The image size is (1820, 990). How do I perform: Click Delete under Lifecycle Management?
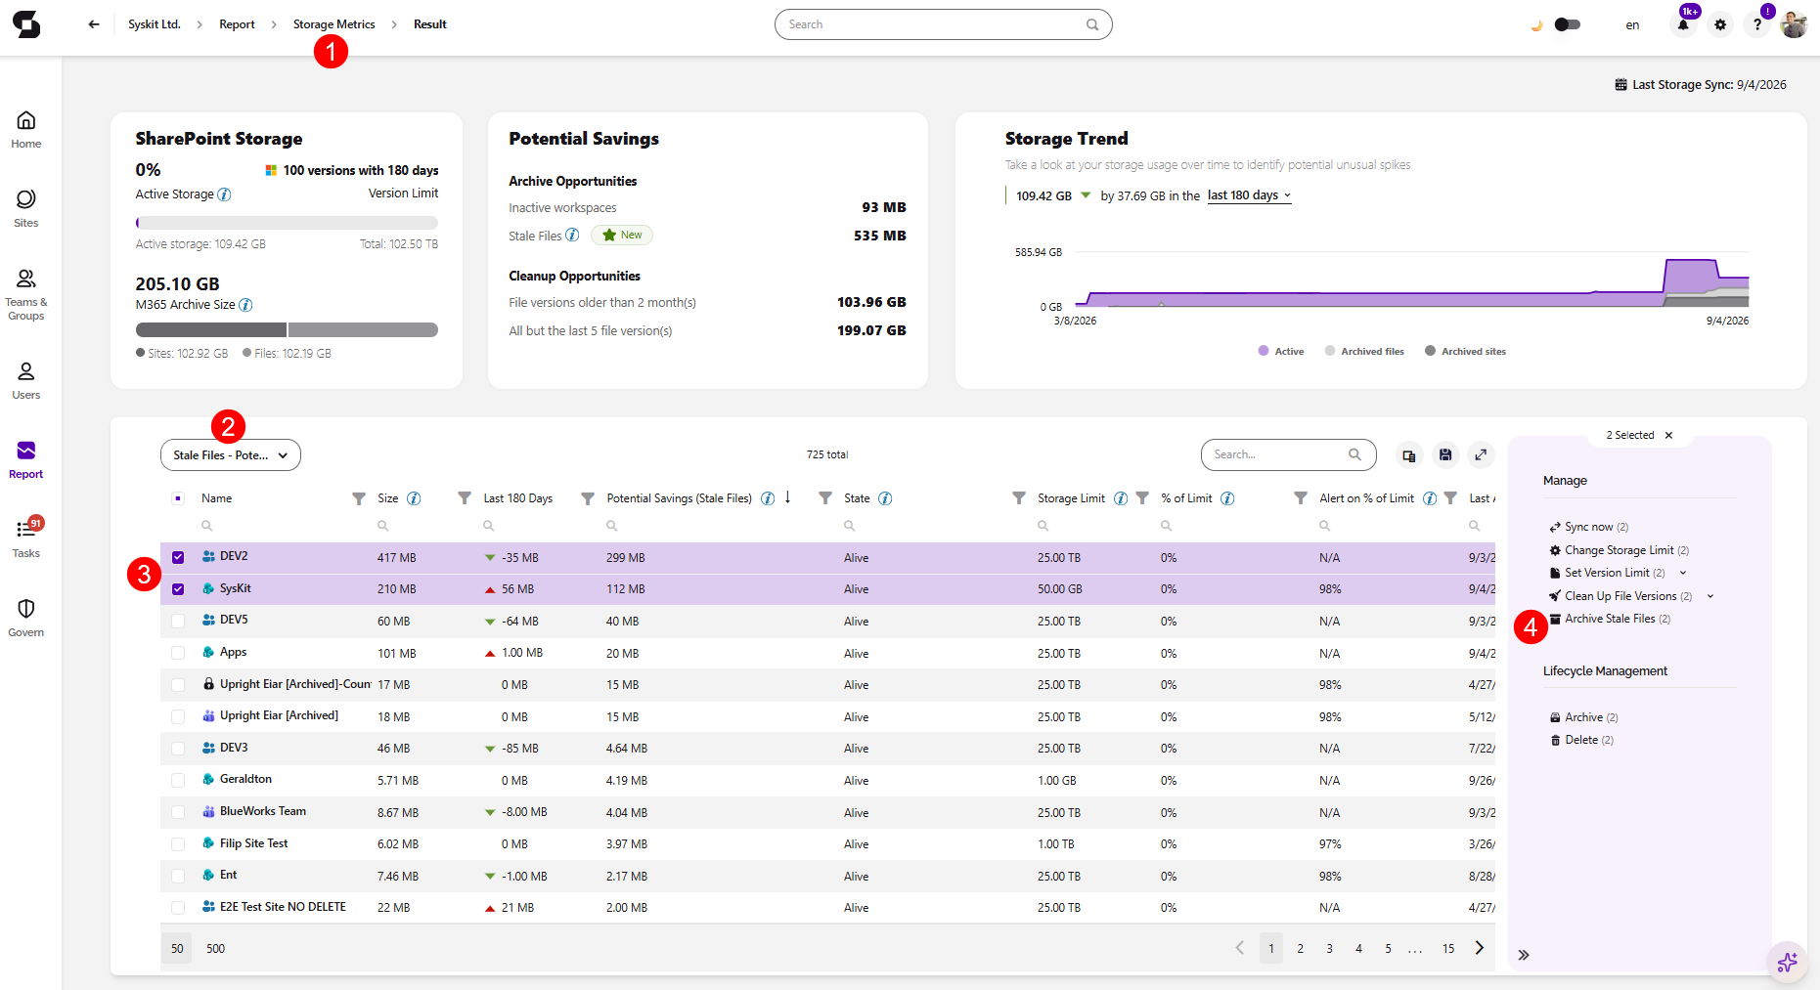pyautogui.click(x=1582, y=740)
